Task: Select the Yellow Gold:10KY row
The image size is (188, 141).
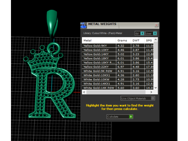Action: pos(118,50)
